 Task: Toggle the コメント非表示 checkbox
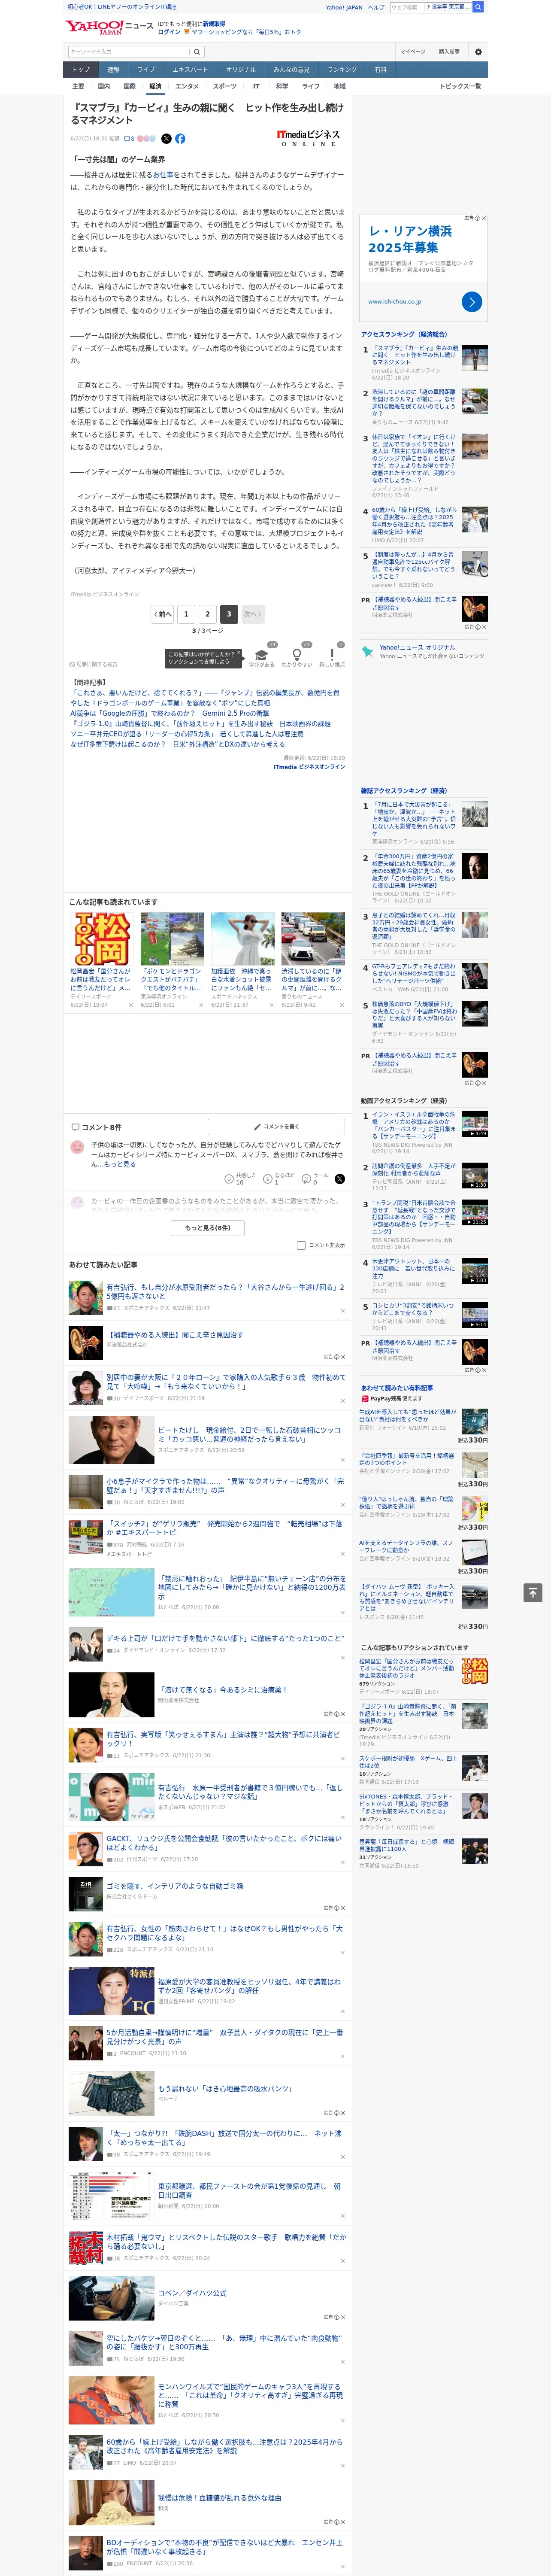(x=301, y=1245)
